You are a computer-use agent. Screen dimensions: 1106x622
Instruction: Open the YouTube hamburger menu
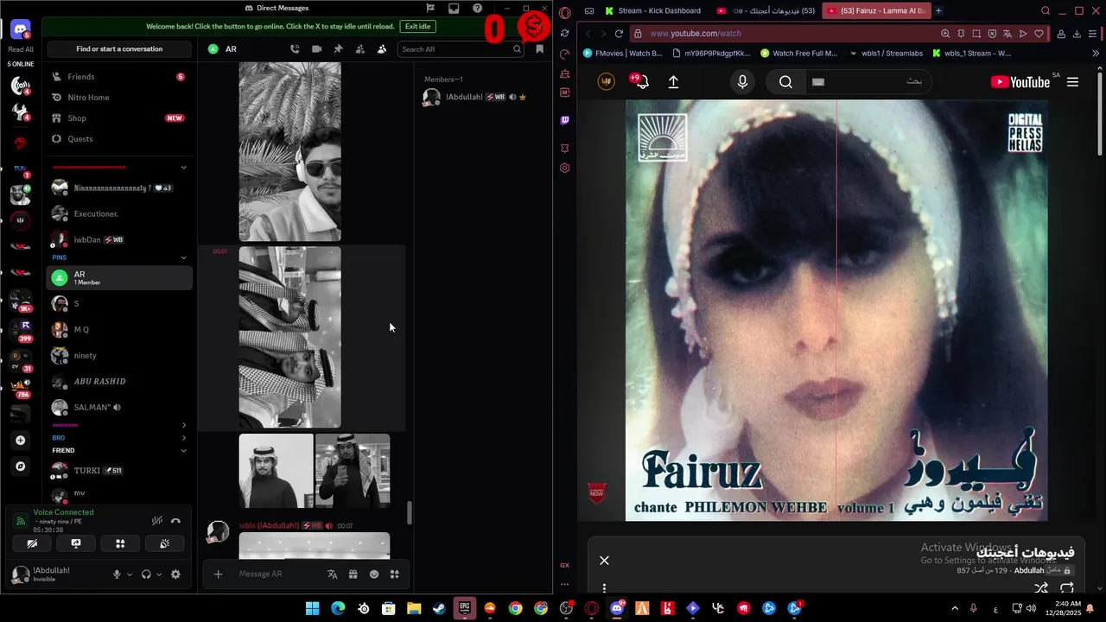[x=1072, y=82]
